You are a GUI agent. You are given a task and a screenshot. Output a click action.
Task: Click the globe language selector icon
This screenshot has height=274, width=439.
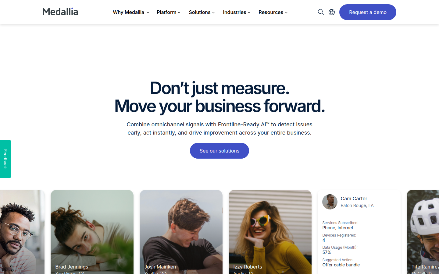click(x=332, y=12)
